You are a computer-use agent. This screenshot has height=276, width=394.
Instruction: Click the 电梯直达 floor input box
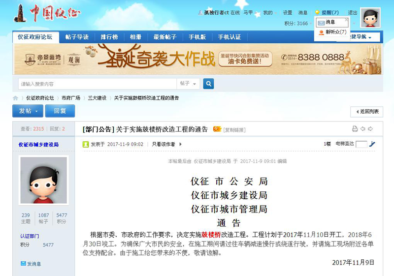click(x=361, y=144)
